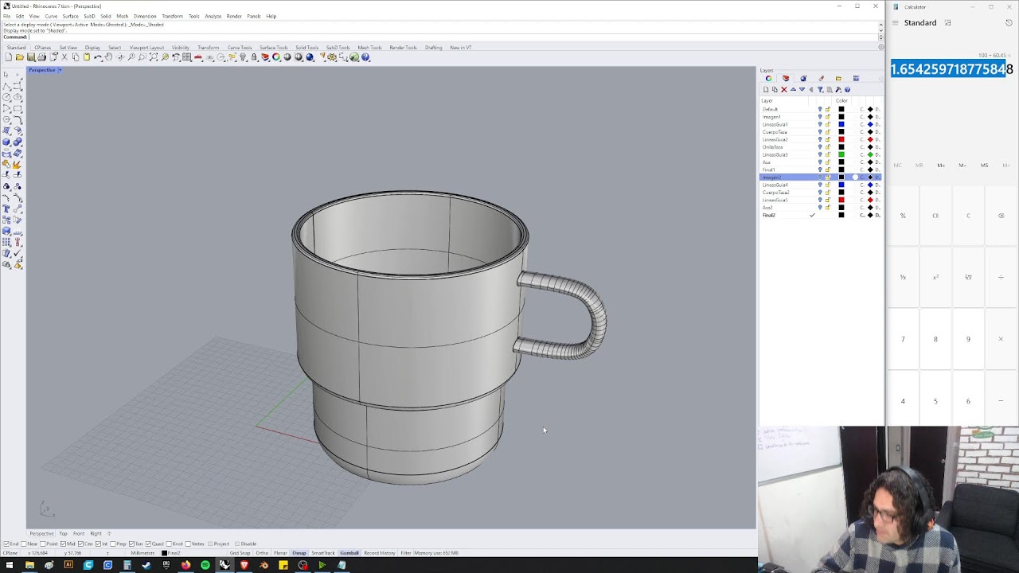Switch to the Front viewport tab
This screenshot has height=573, width=1019.
[79, 533]
